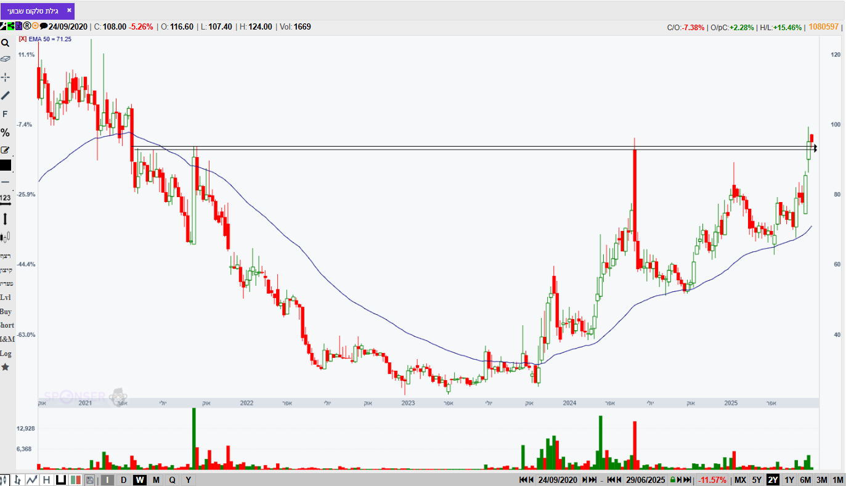The image size is (846, 486).
Task: Toggle the green lock on end date
Action: pyautogui.click(x=672, y=480)
